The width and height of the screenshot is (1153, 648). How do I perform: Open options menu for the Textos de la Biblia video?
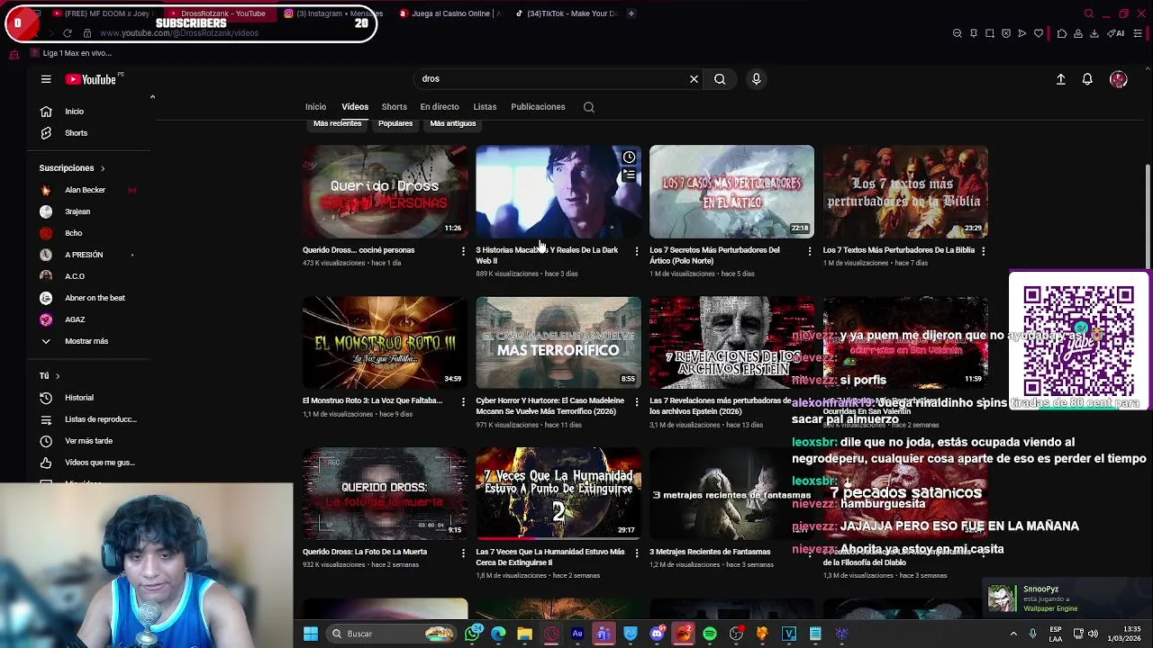[x=983, y=251]
